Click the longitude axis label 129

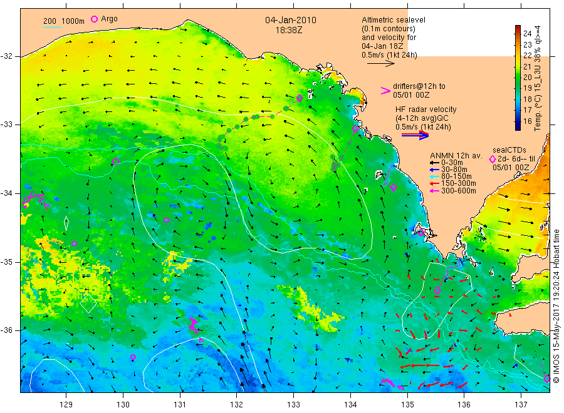click(66, 405)
